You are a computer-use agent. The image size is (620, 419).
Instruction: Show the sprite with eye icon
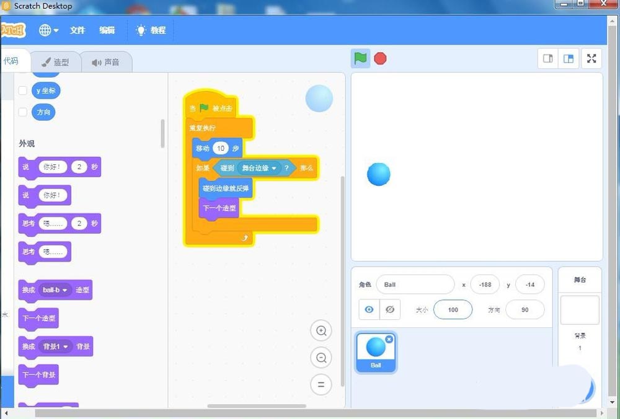click(x=369, y=309)
